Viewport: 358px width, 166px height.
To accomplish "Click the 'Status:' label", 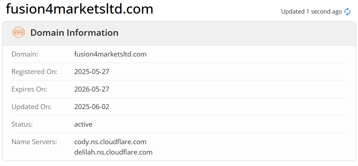I will [22, 125].
